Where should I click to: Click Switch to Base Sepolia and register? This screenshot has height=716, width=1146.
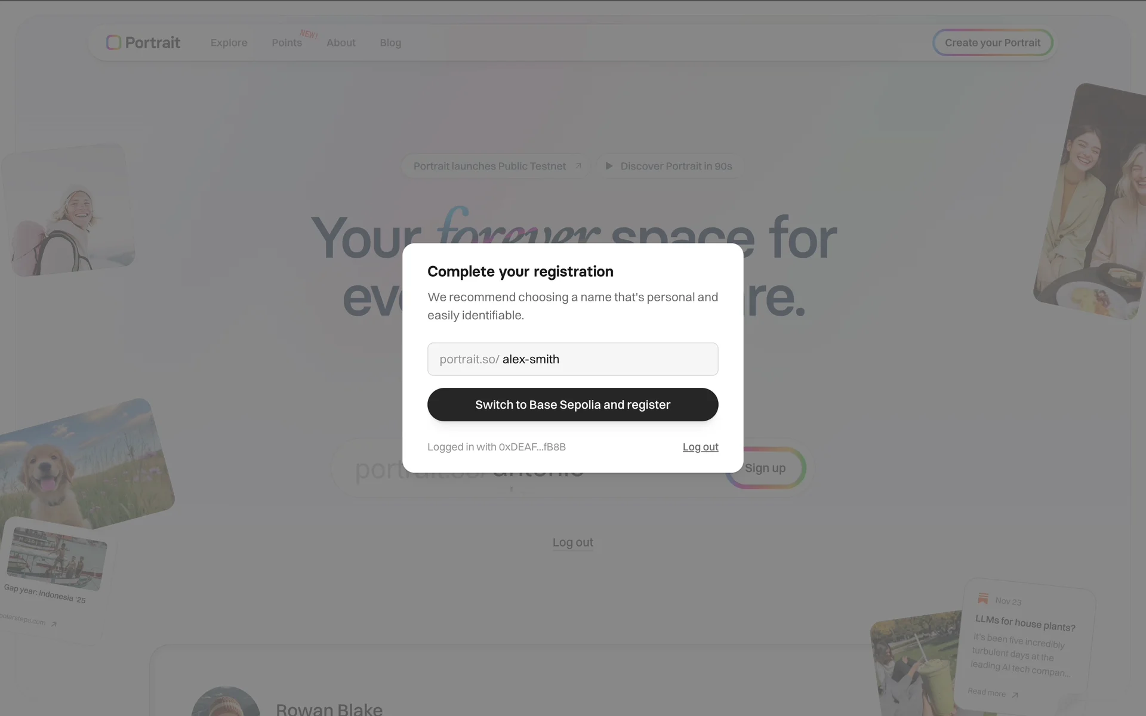(572, 405)
